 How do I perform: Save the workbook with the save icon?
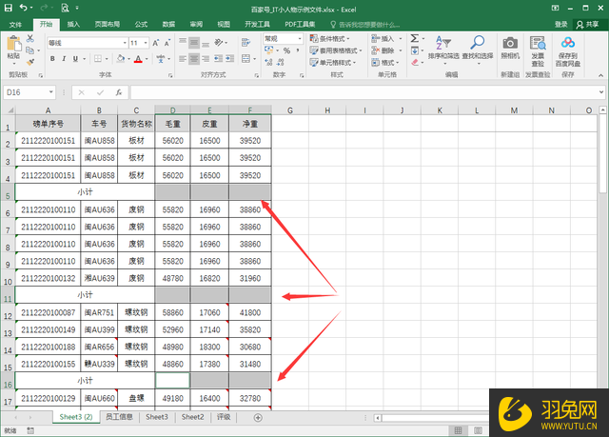9,8
